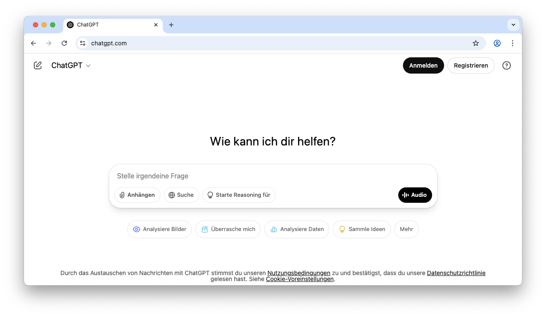Click the Sammle Ideen lightbulb icon
The width and height of the screenshot is (546, 317).
[342, 229]
